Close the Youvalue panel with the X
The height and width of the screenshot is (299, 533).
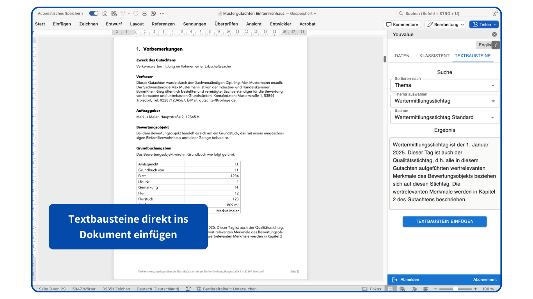click(x=494, y=34)
